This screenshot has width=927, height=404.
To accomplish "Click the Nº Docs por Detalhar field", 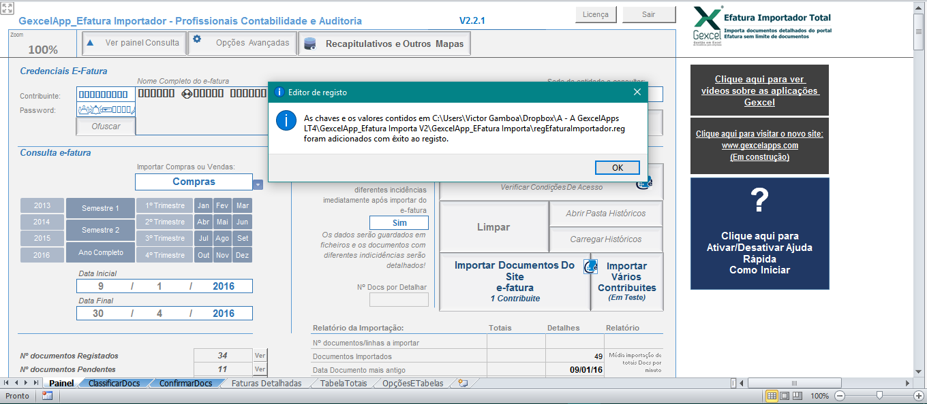I will click(399, 300).
